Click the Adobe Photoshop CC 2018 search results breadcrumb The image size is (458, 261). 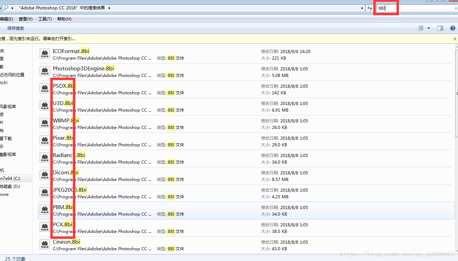(x=62, y=8)
